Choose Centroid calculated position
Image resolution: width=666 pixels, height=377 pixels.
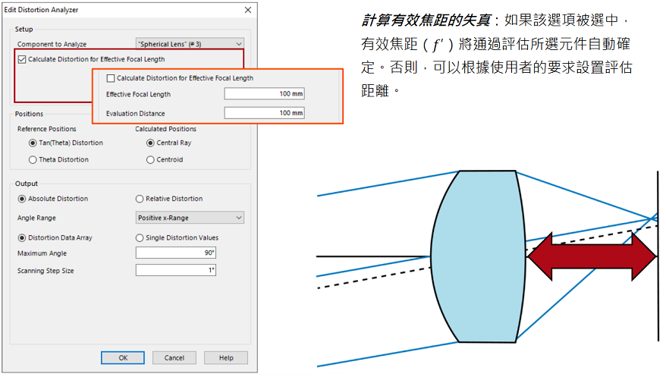(150, 160)
